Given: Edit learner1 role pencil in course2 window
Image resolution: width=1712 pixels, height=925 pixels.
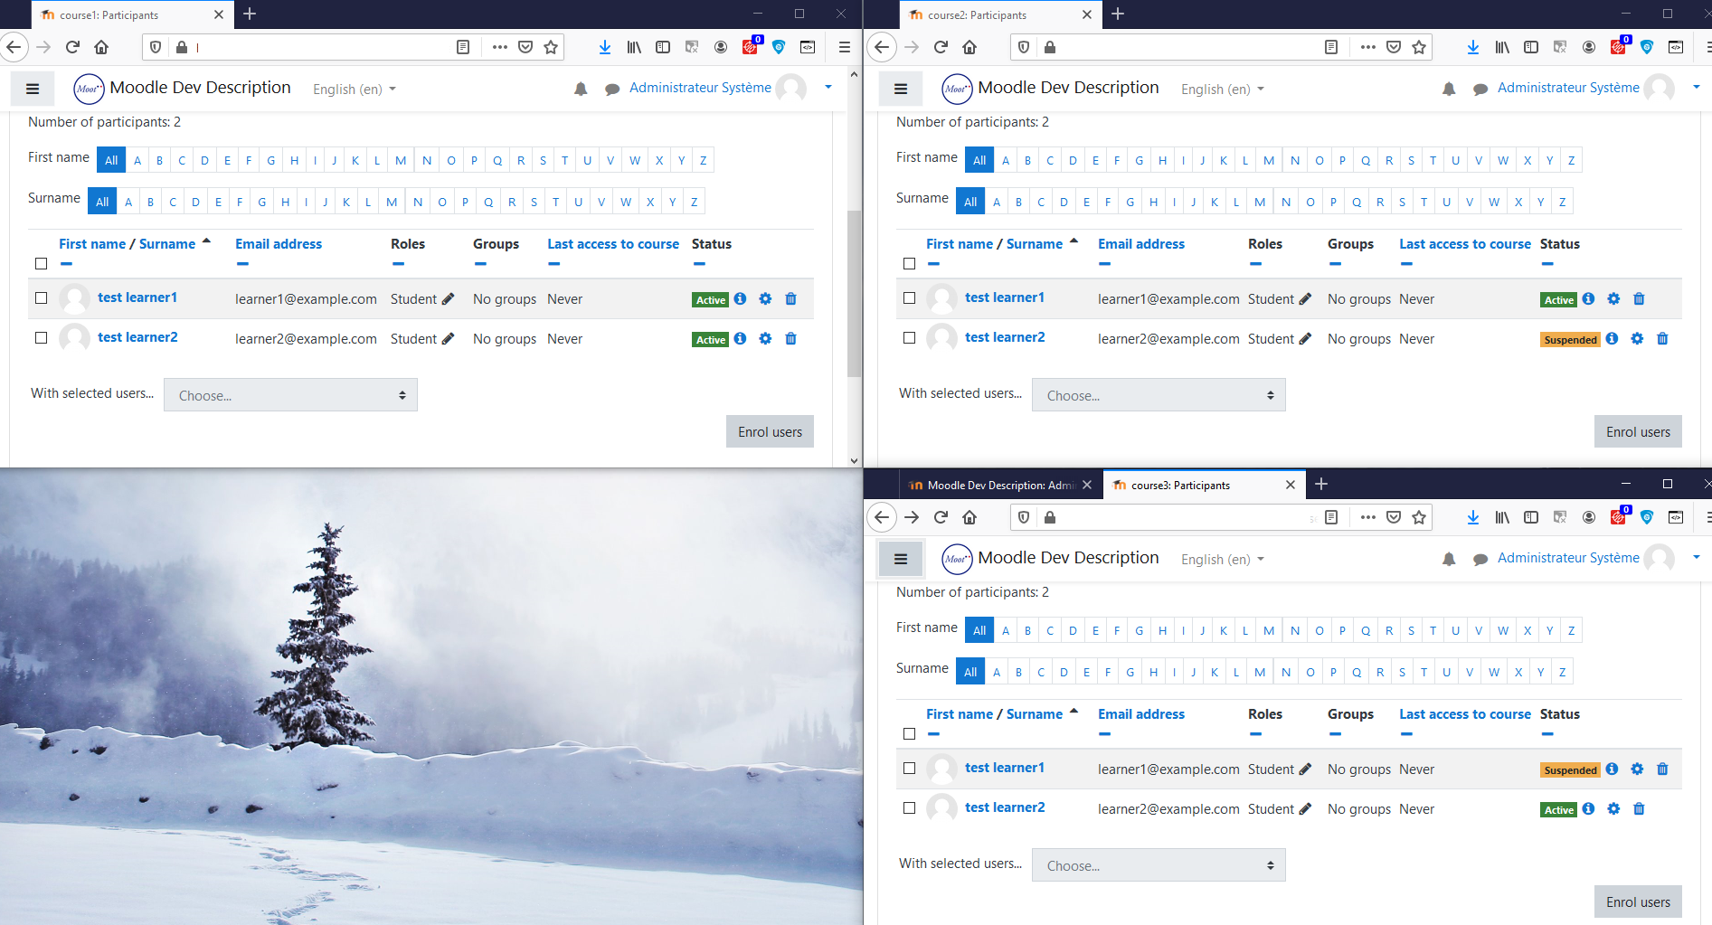Looking at the screenshot, I should click(x=1305, y=299).
